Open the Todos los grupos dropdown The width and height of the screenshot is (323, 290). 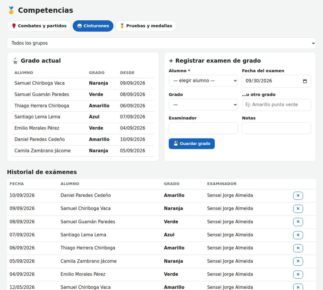(x=161, y=43)
